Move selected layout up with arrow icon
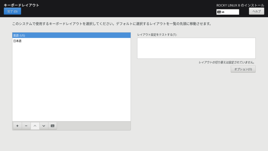This screenshot has width=268, height=151. point(35,126)
